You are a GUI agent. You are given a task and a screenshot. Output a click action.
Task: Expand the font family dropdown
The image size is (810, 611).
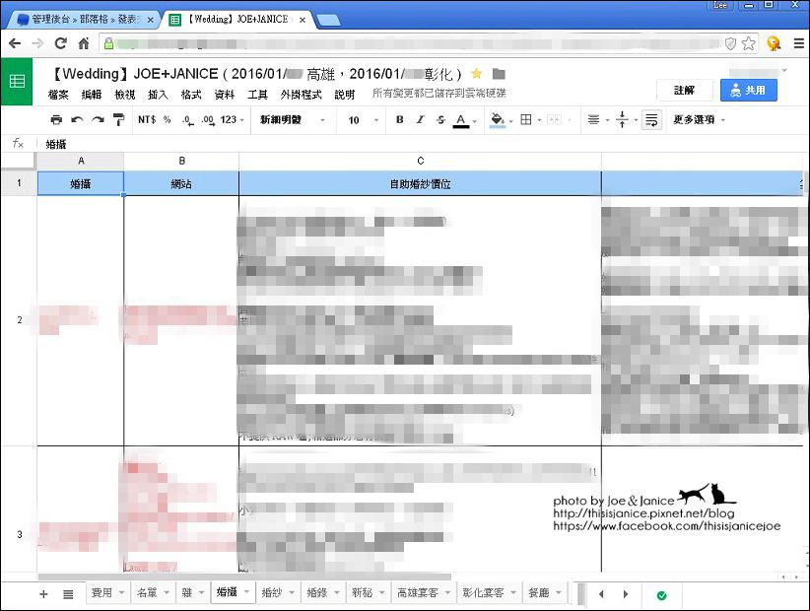293,120
